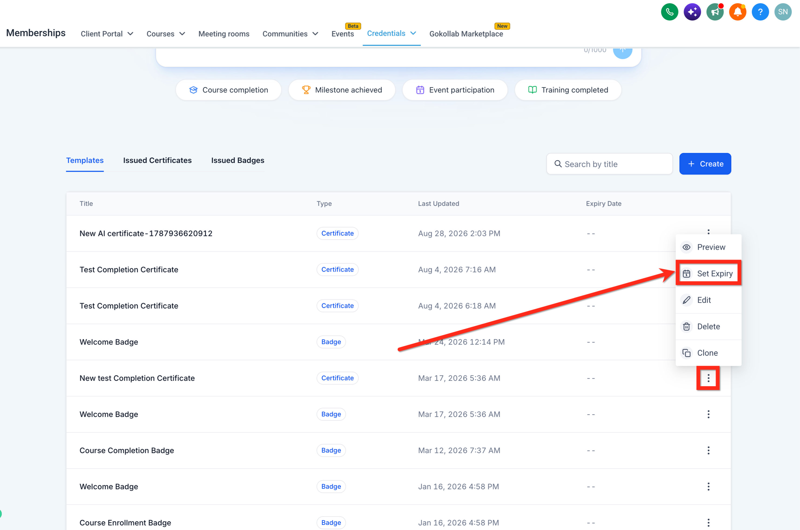This screenshot has width=800, height=530.
Task: Expand the Communities dropdown
Action: tap(290, 34)
